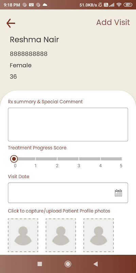136x273 pixels.
Task: Set Treatment Progress Score to 3
Action: (x=79, y=159)
